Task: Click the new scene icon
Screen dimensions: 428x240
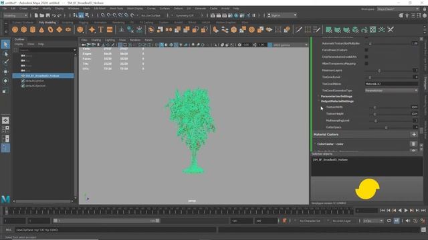Action: [x=36, y=15]
